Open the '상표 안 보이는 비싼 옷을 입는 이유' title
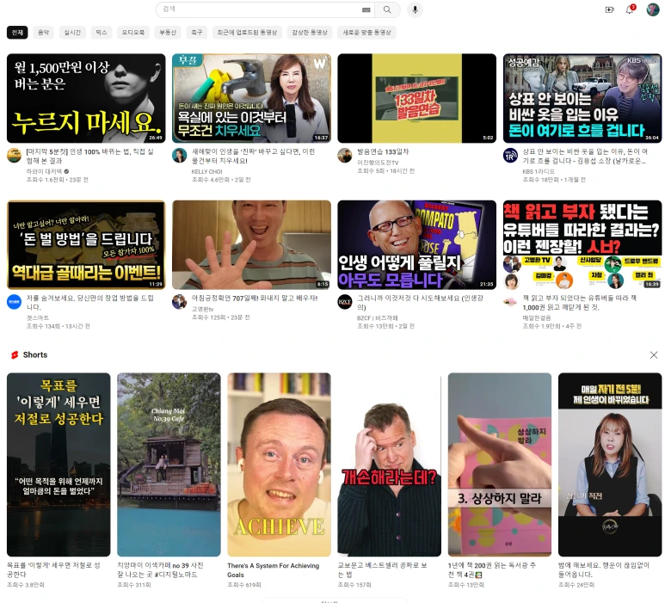Viewport: 665px width, 603px height. pyautogui.click(x=585, y=156)
